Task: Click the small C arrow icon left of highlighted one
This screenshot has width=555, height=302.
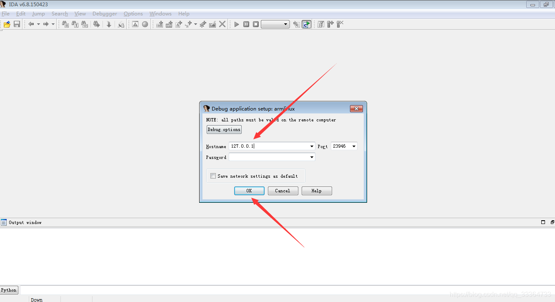Action: point(296,24)
